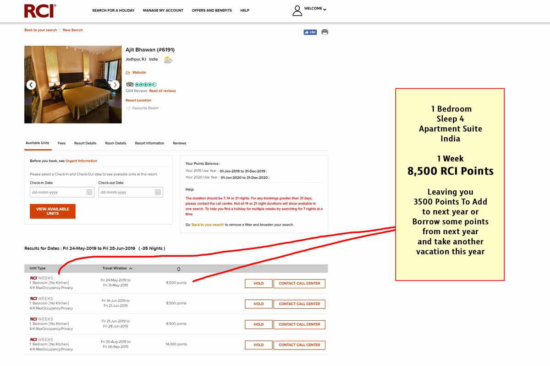Switch to the Resort Details tab
The width and height of the screenshot is (550, 366).
coord(85,143)
